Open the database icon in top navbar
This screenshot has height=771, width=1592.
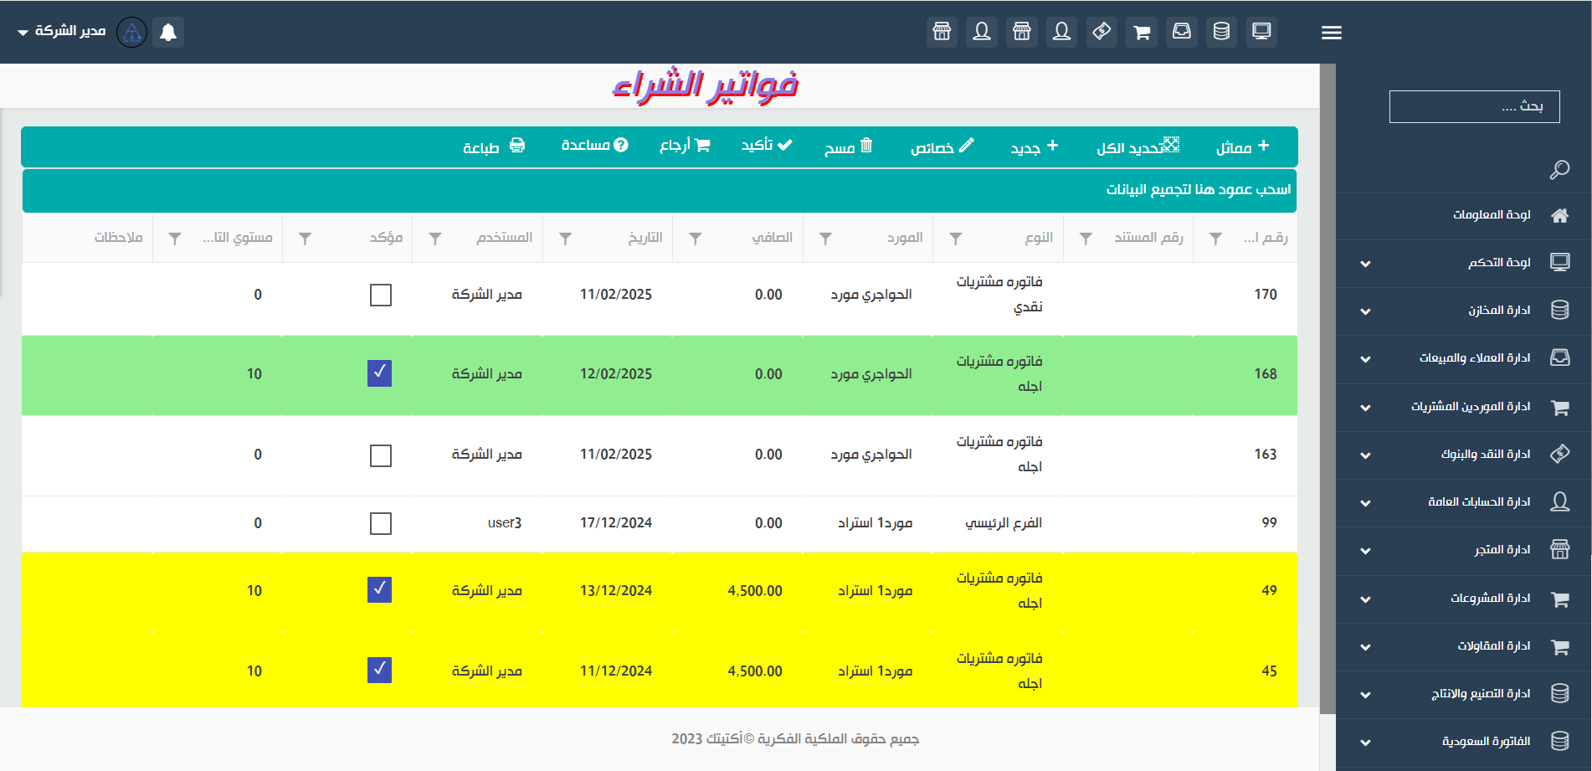point(1221,32)
